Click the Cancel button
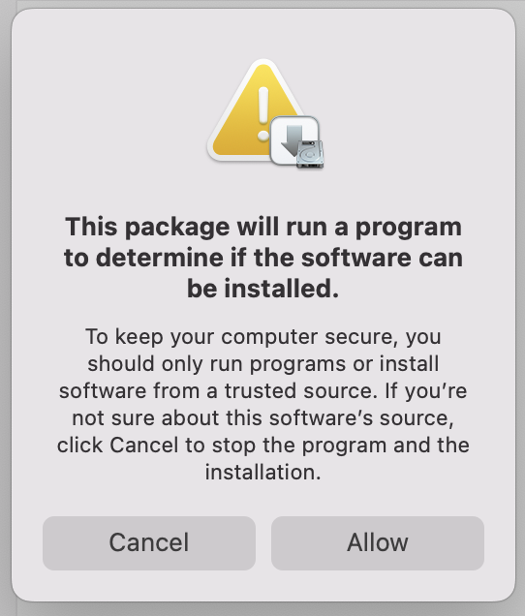This screenshot has height=616, width=525. point(149,543)
